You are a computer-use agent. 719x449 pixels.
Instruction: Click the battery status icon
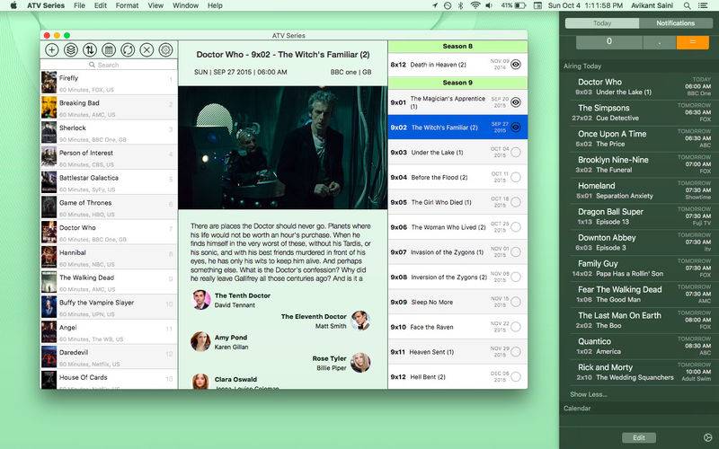520,5
